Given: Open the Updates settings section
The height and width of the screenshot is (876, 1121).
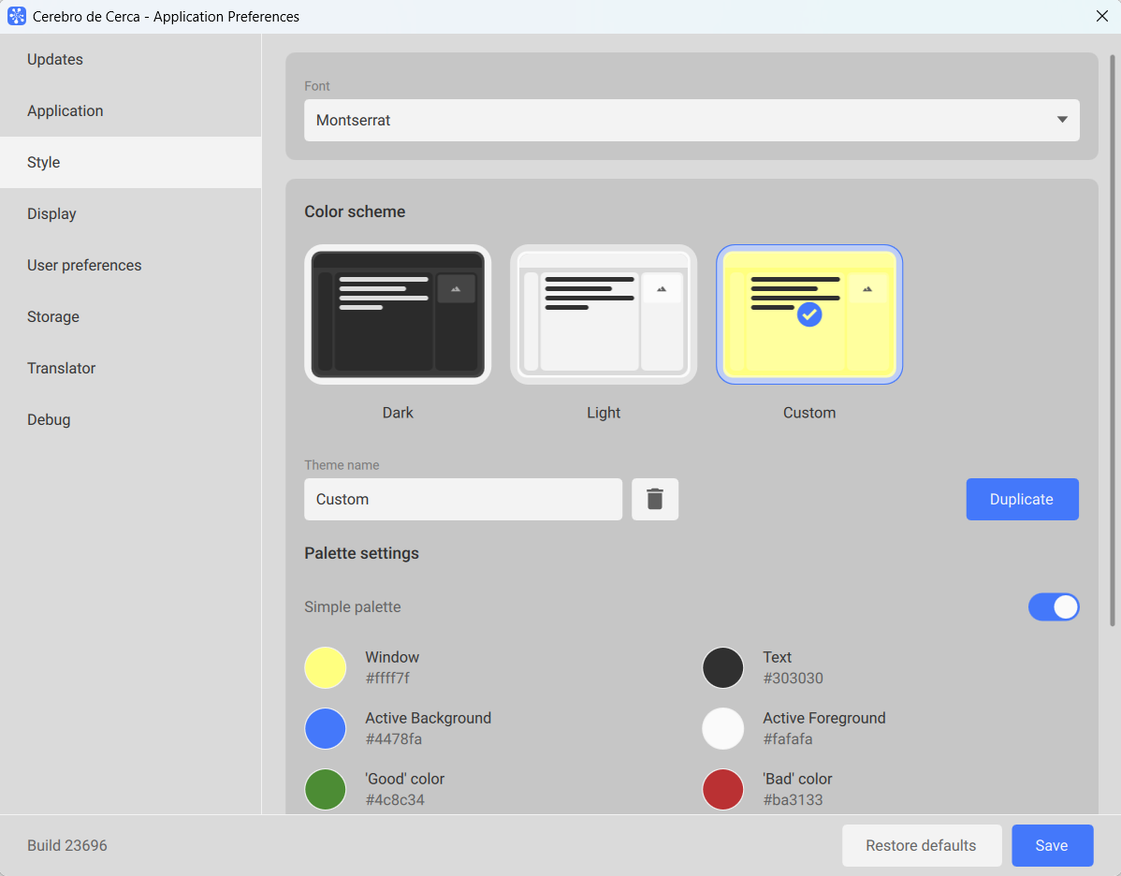Looking at the screenshot, I should (55, 60).
